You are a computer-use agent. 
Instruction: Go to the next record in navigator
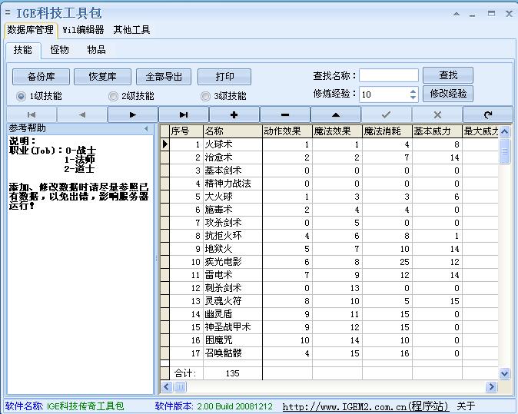132,114
